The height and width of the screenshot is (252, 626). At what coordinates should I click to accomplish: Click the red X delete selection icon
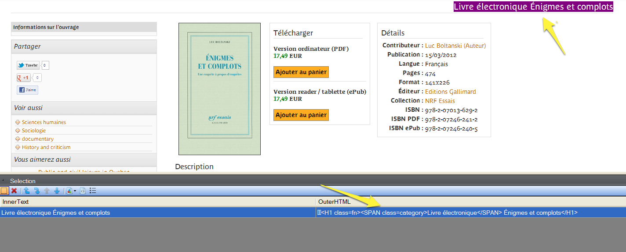[x=14, y=191]
